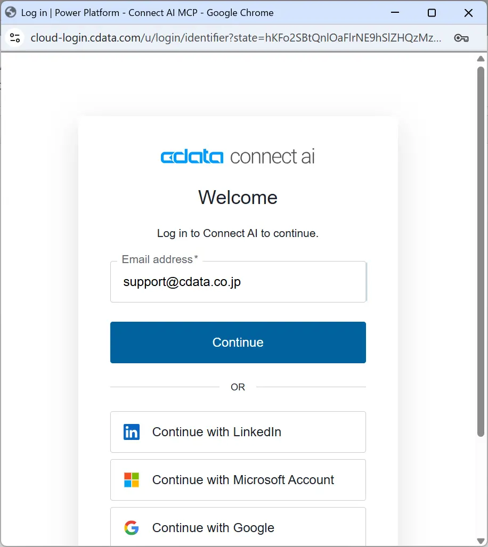Close the login popup window
Image resolution: width=488 pixels, height=547 pixels.
pos(468,13)
